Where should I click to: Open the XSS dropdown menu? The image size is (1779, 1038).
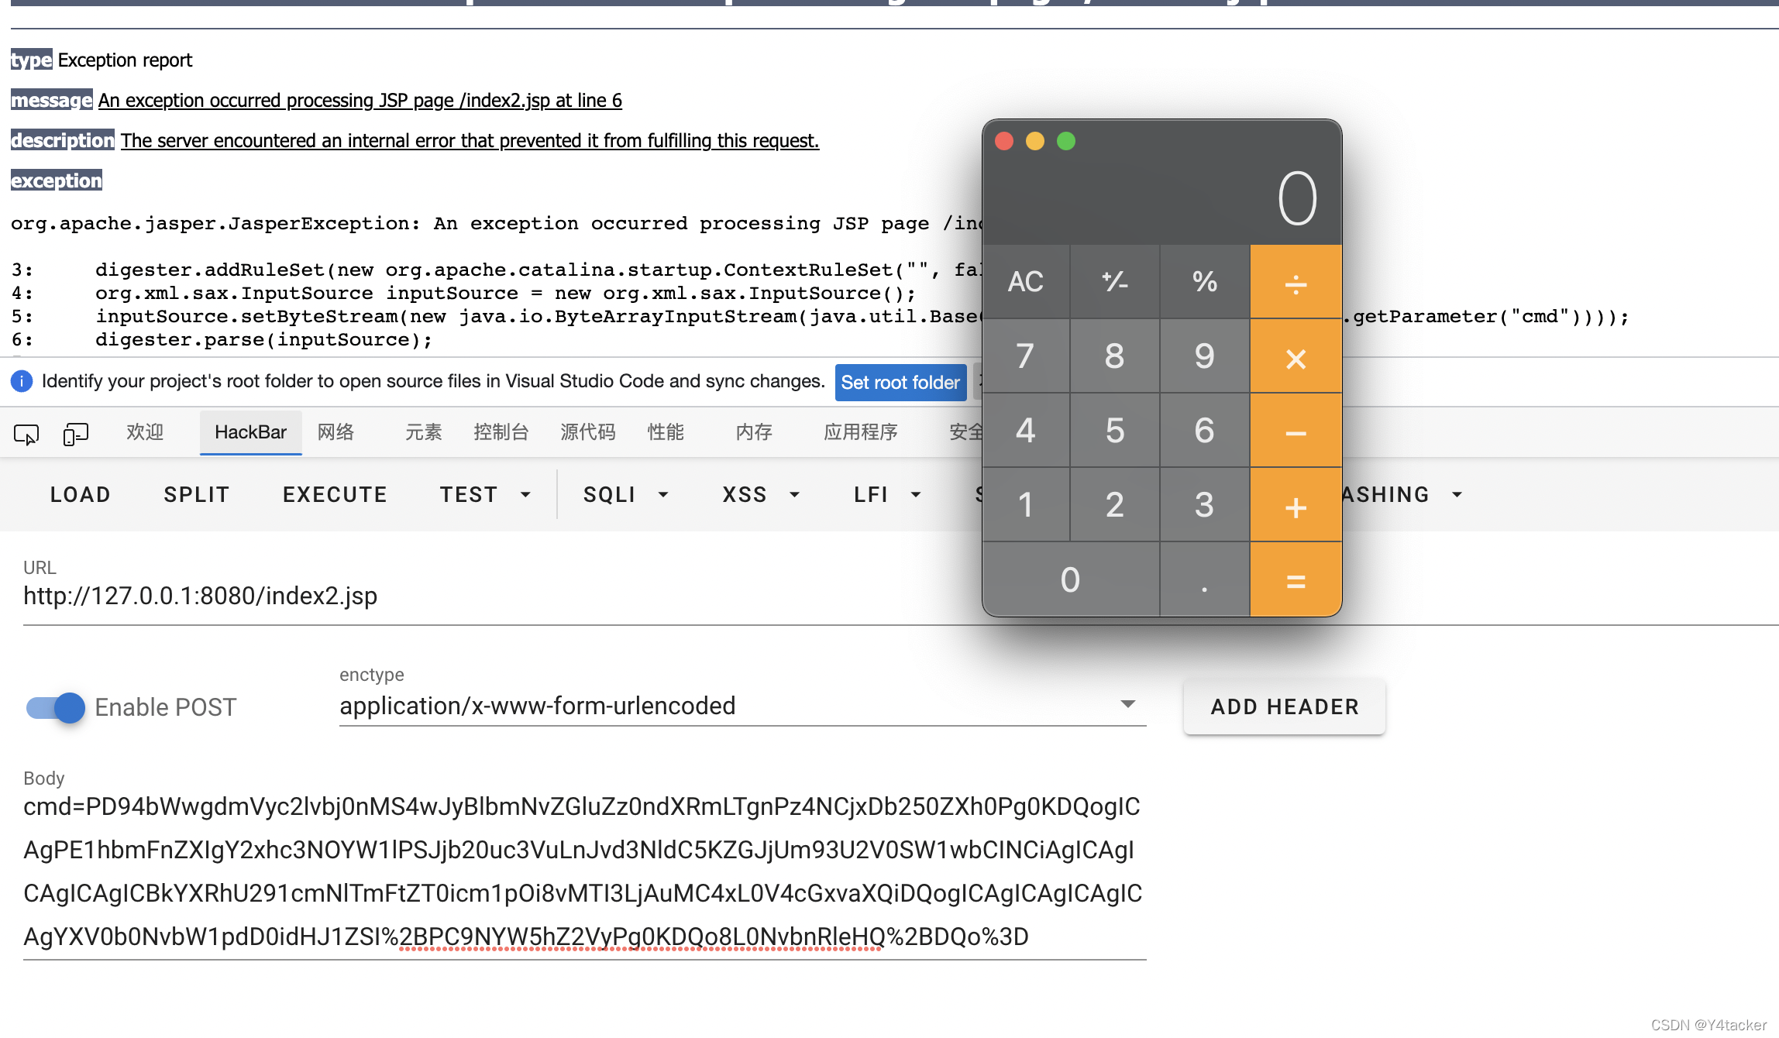761,494
